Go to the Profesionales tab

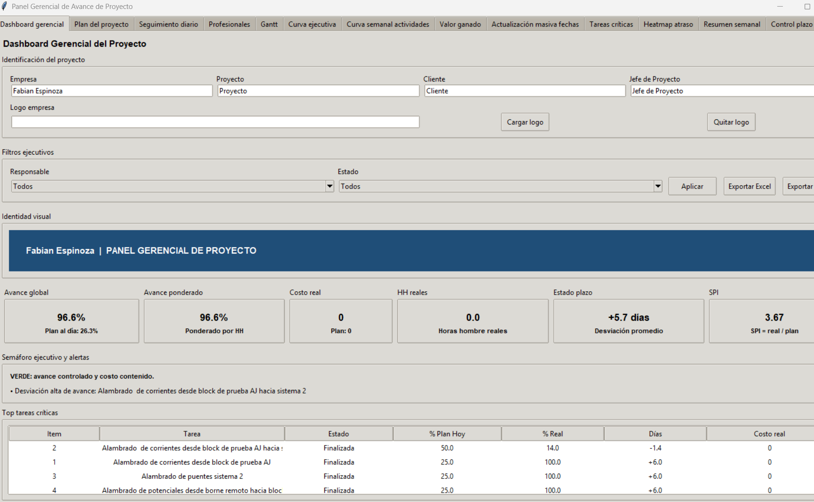tap(229, 24)
